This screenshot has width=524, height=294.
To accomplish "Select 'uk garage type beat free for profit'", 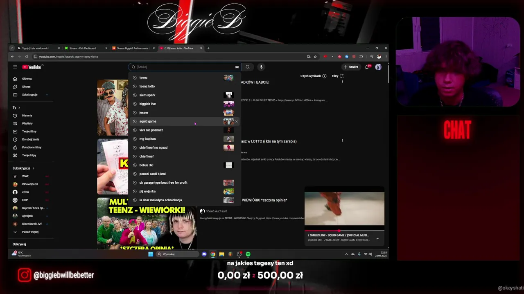I will click(x=184, y=183).
